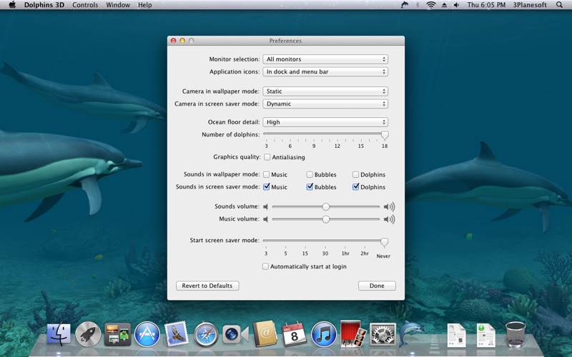
Task: Open the App Store dock icon
Action: tap(147, 334)
